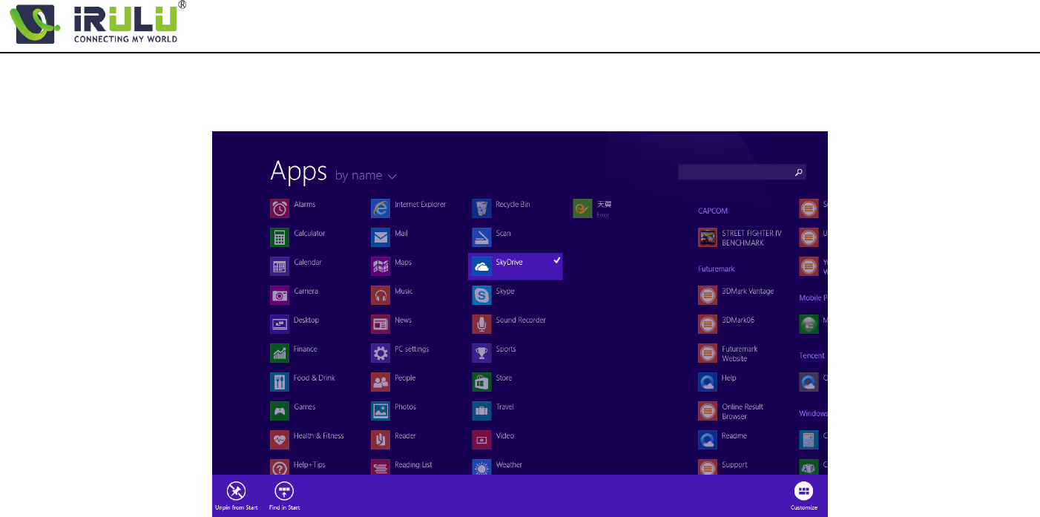
Task: Open PC settings gear icon
Action: pos(381,353)
